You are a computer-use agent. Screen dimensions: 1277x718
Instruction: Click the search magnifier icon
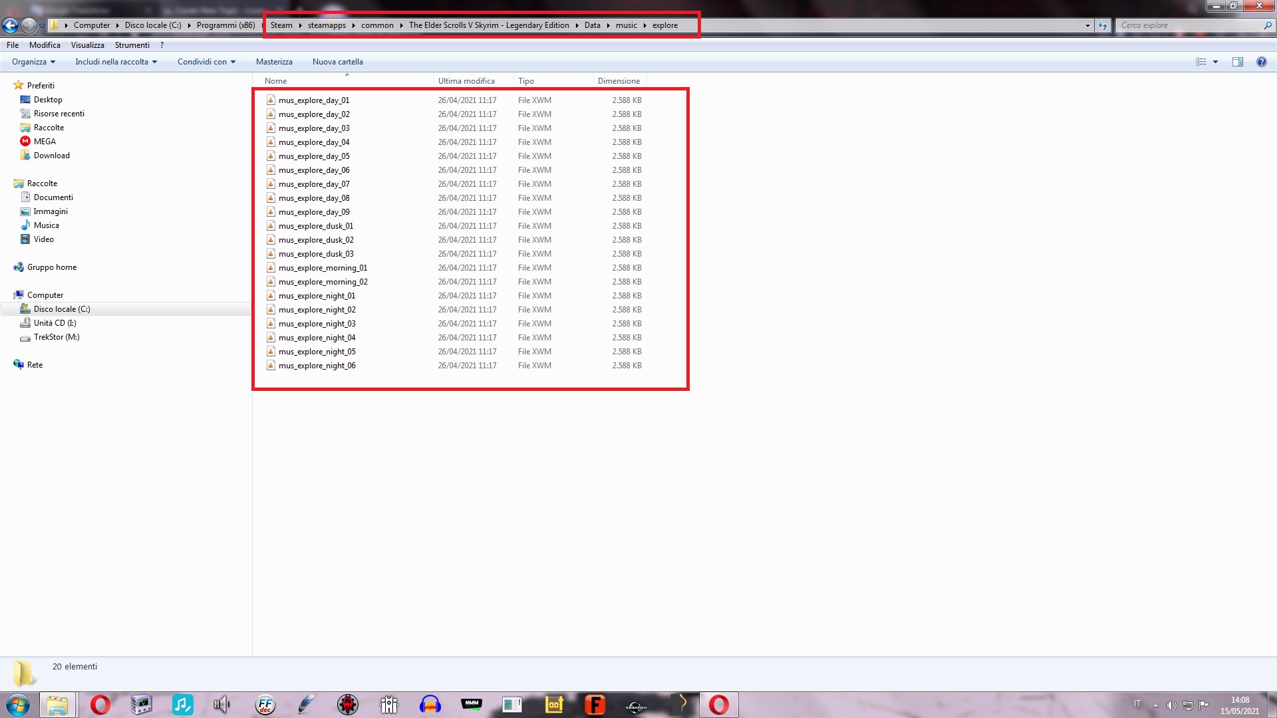point(1268,25)
